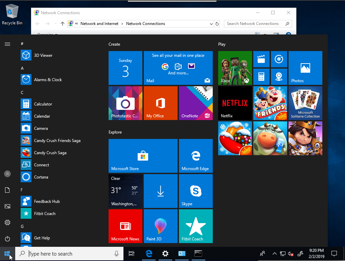Screen dimensions: 345x261
Task: Open the Mail tile
Action: click(178, 68)
